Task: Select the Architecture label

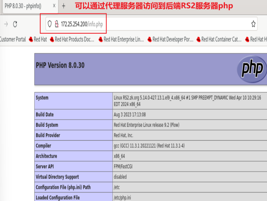Action: (46, 156)
